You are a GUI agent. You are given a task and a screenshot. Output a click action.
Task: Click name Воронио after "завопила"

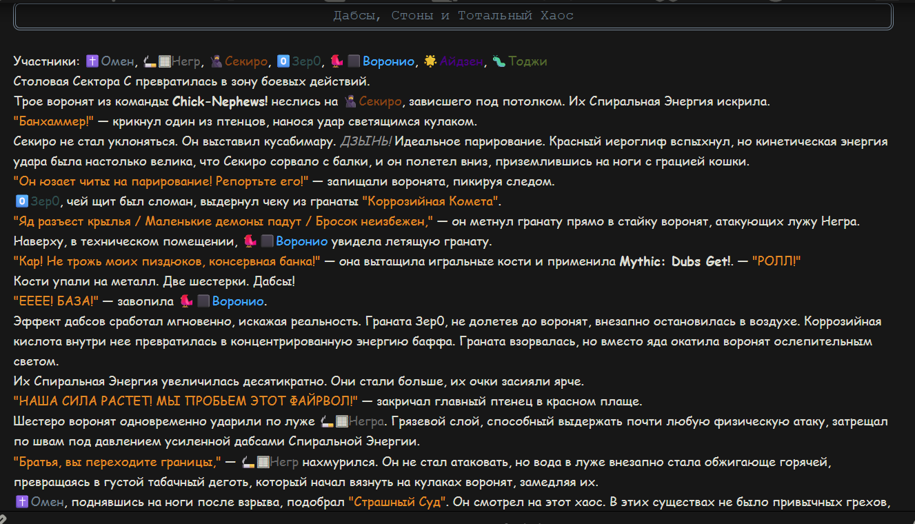tap(238, 302)
